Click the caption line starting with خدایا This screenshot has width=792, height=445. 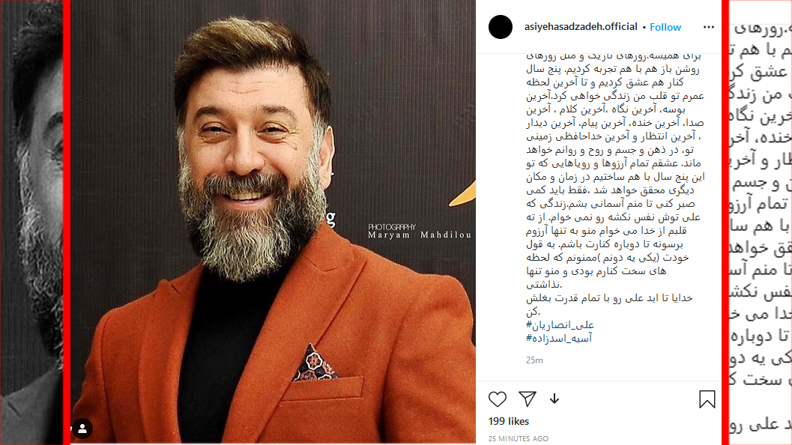609,298
